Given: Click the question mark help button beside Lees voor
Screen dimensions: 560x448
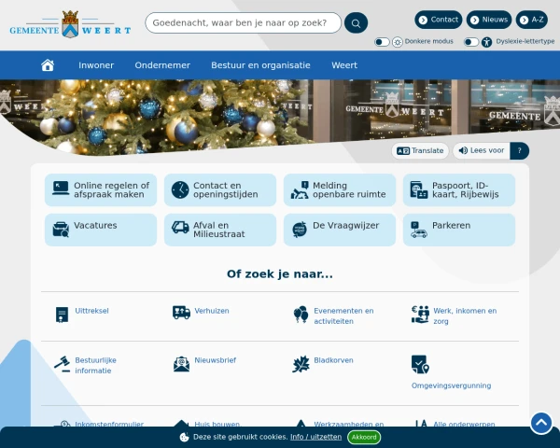Looking at the screenshot, I should [520, 151].
